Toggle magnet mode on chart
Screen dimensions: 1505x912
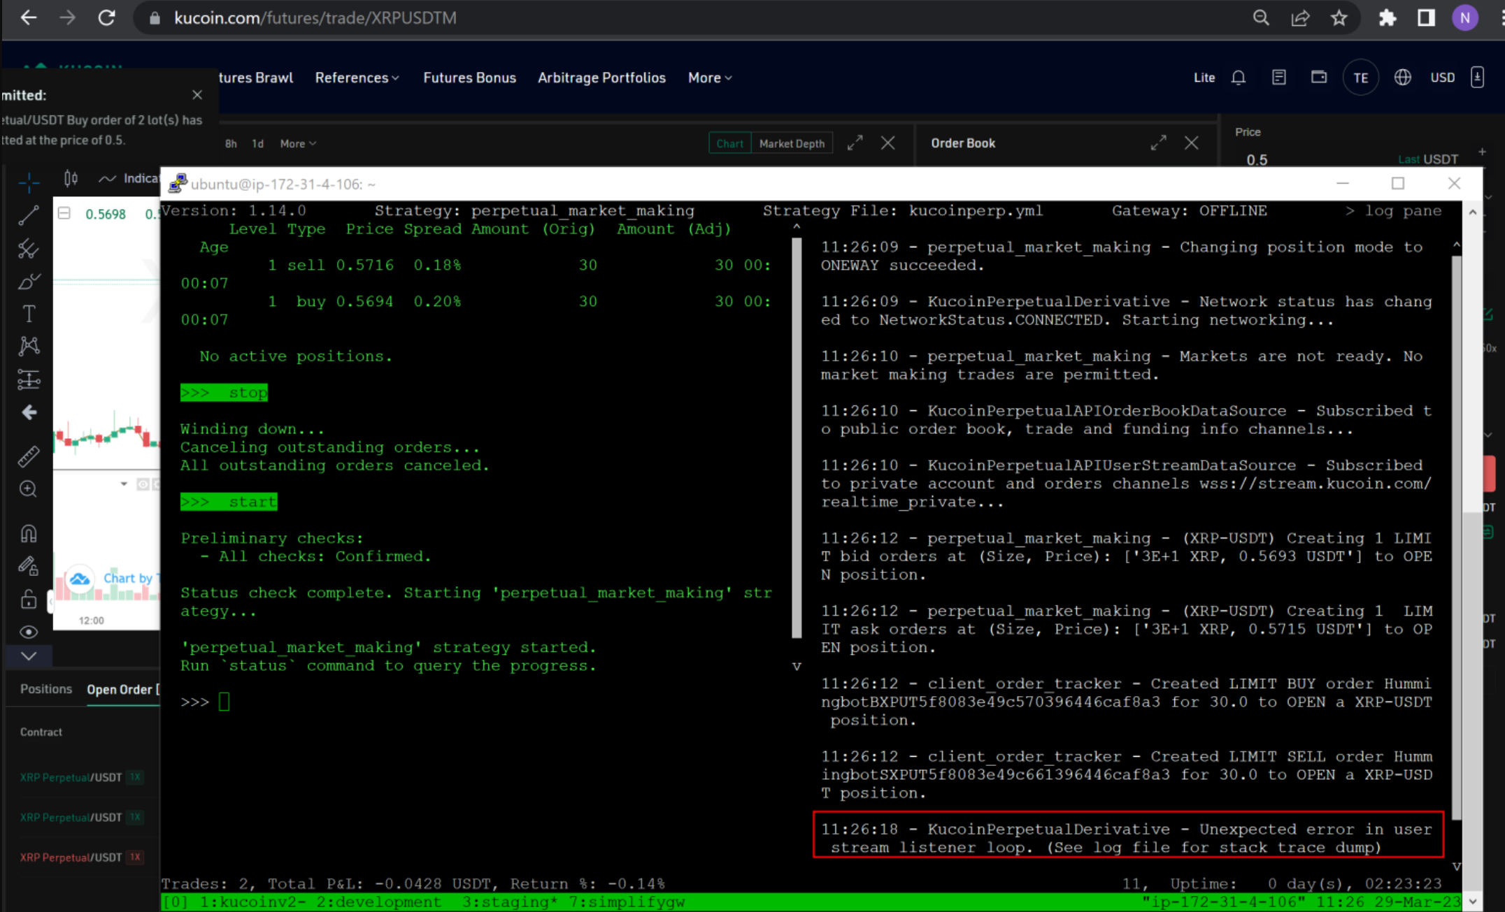point(29,534)
